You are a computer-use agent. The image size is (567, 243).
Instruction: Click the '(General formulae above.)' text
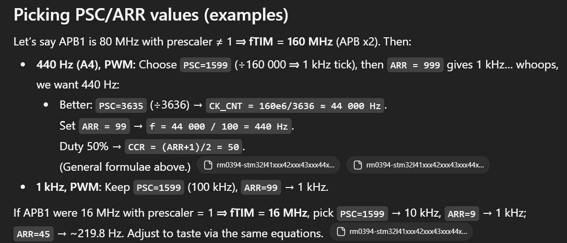click(125, 167)
